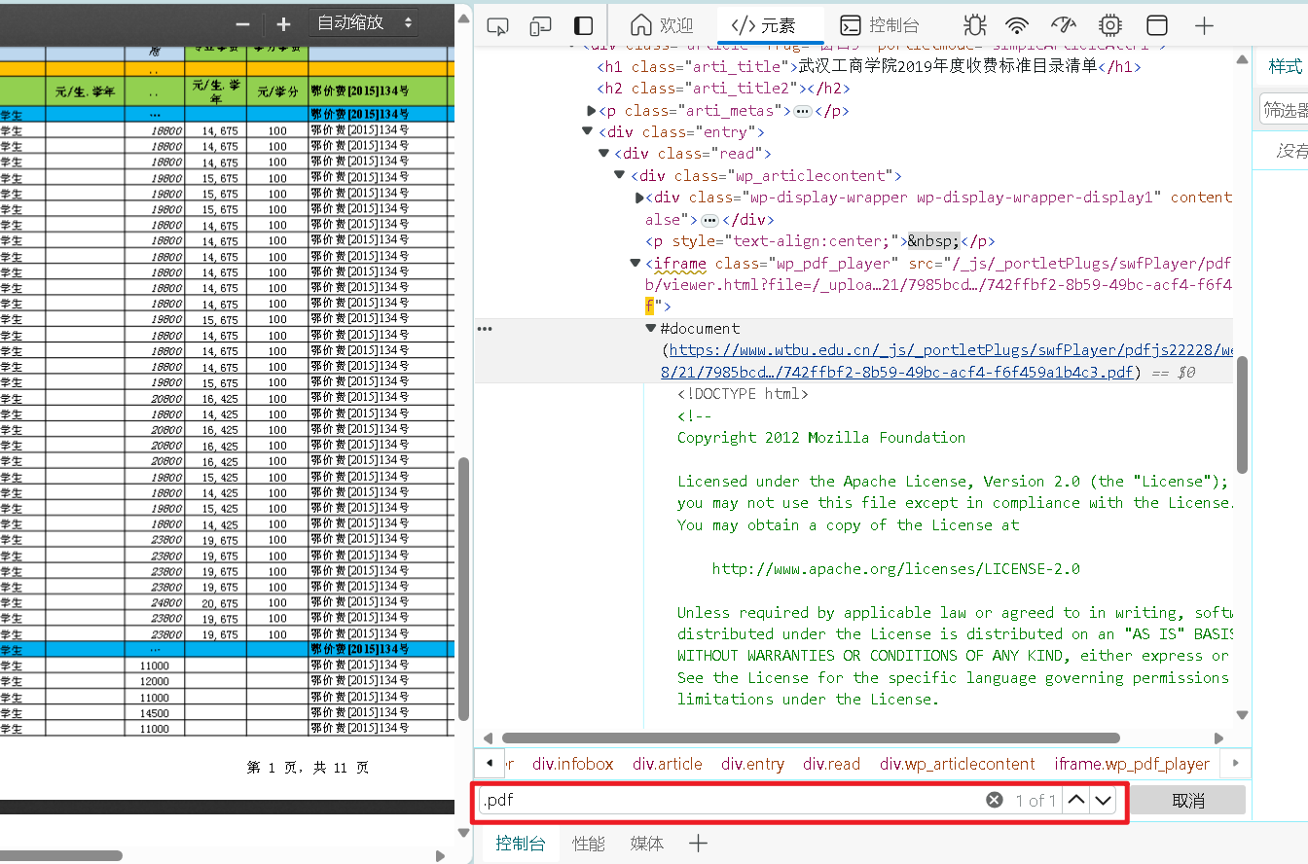Screen dimensions: 1308x864
Task: Zoom in PDF with plus button
Action: click(x=283, y=23)
